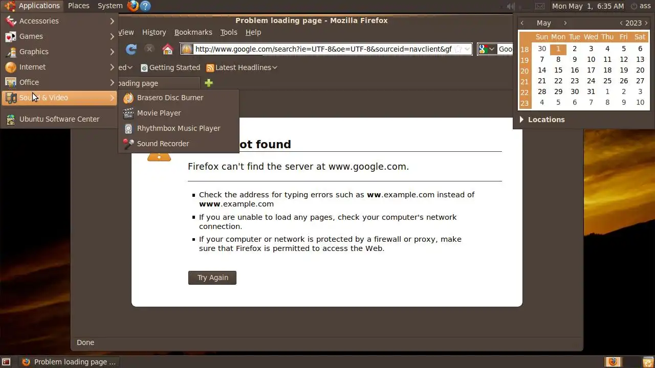Click the show desktop button
This screenshot has height=368, width=655.
(6, 362)
